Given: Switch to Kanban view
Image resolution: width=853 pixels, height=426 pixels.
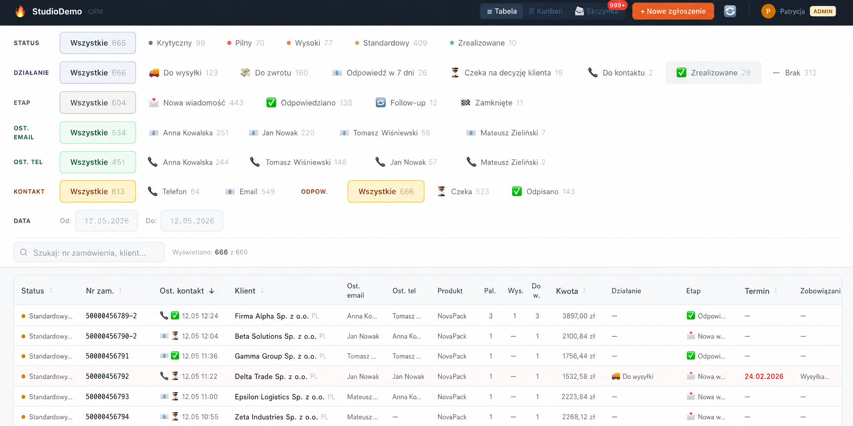Looking at the screenshot, I should [545, 11].
